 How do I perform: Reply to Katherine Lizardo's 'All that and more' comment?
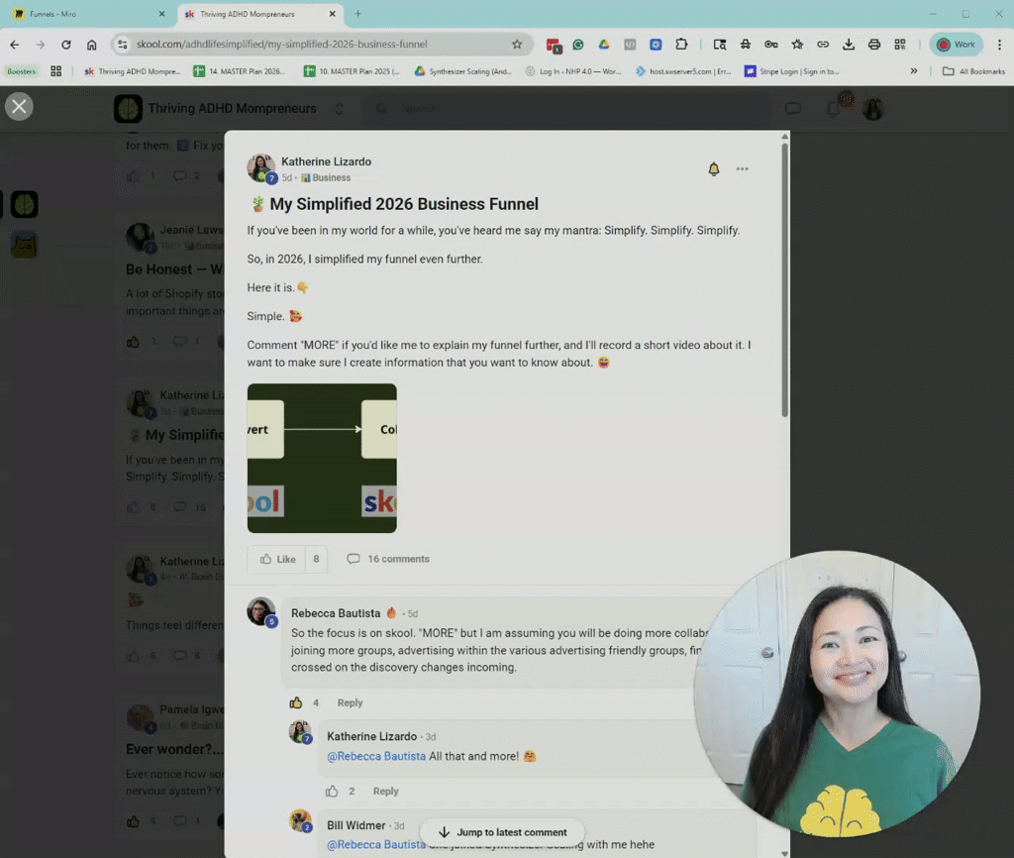click(x=385, y=791)
